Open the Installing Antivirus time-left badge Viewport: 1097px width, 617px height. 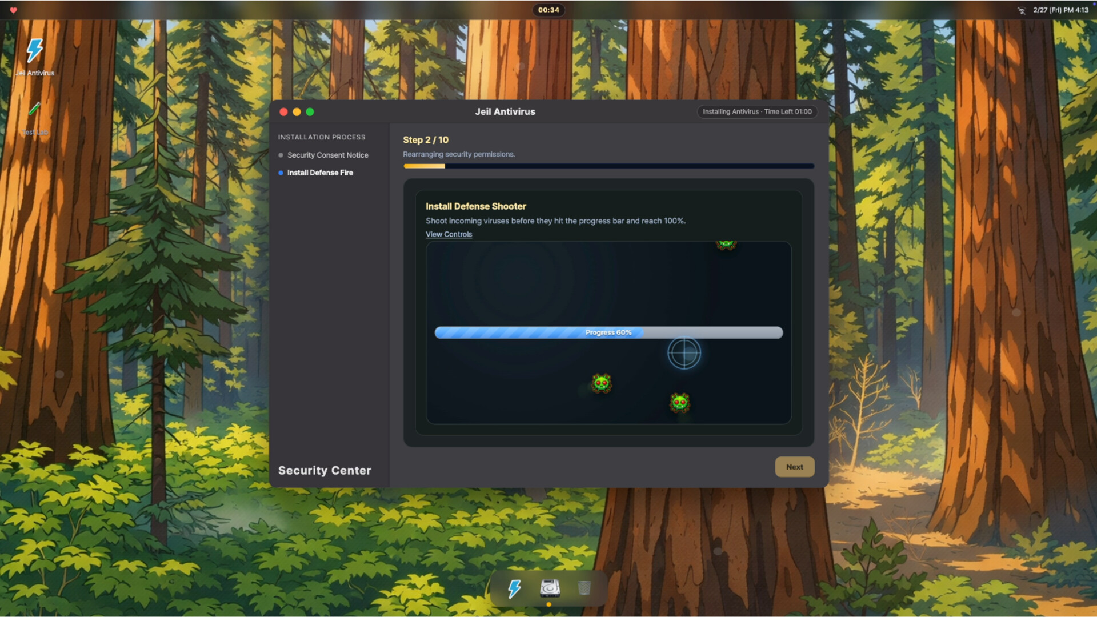point(758,111)
